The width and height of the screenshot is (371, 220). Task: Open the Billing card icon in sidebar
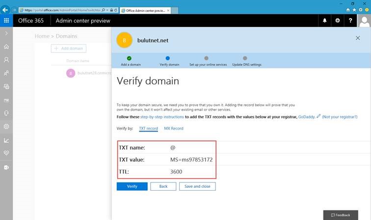[x=6, y=100]
